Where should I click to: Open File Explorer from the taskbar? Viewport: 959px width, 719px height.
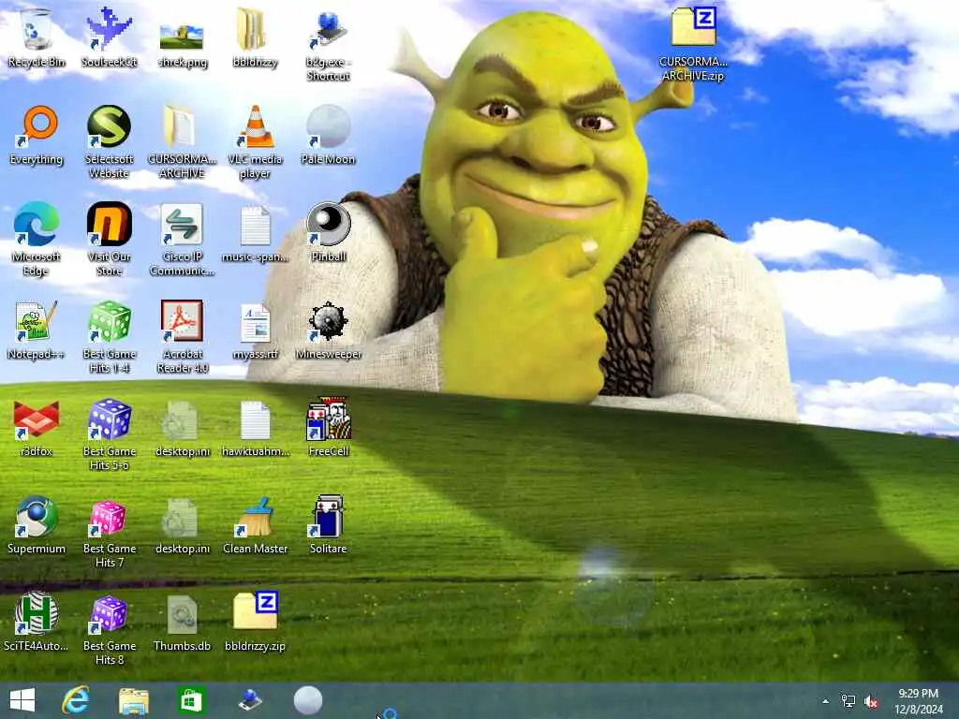133,700
